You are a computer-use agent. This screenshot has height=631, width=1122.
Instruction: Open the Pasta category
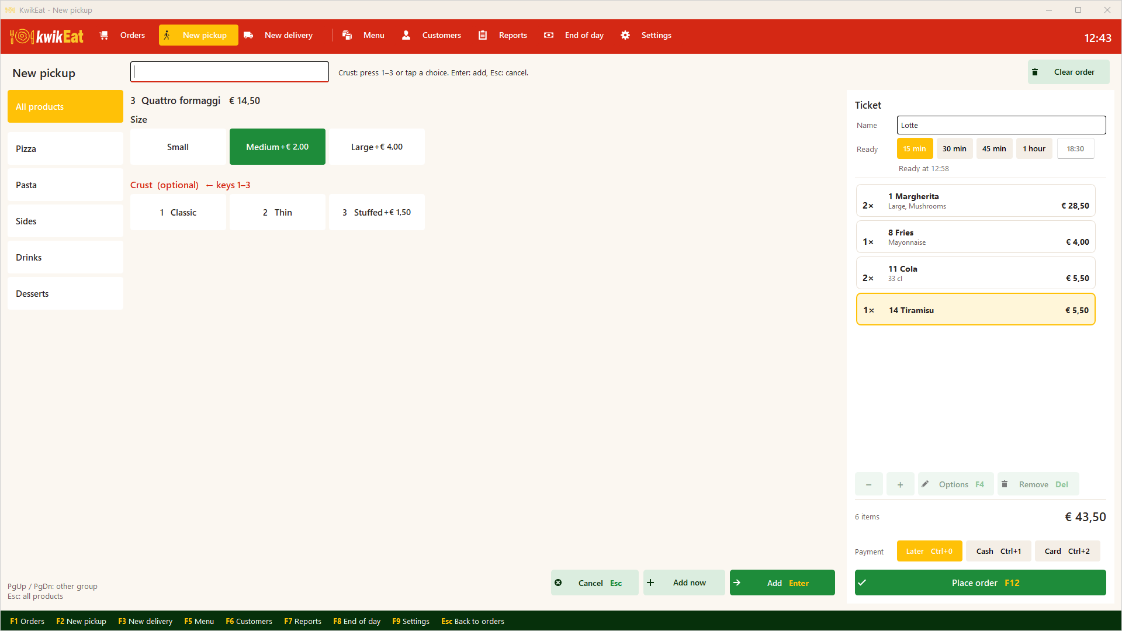65,185
